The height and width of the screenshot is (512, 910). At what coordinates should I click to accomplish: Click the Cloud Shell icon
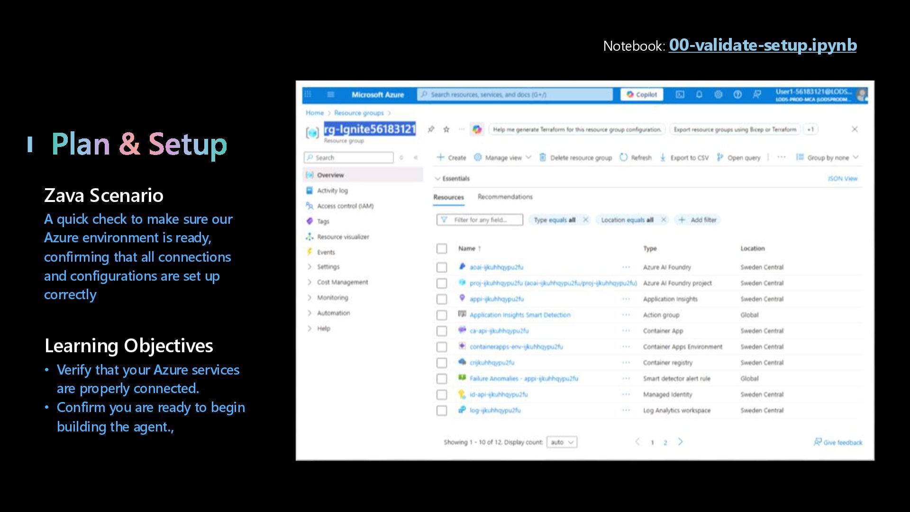(x=680, y=94)
